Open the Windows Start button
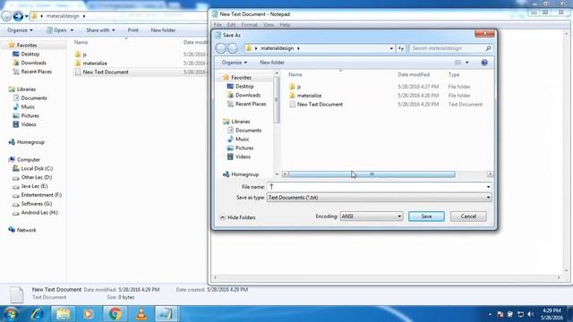The image size is (573, 322). click(x=11, y=314)
